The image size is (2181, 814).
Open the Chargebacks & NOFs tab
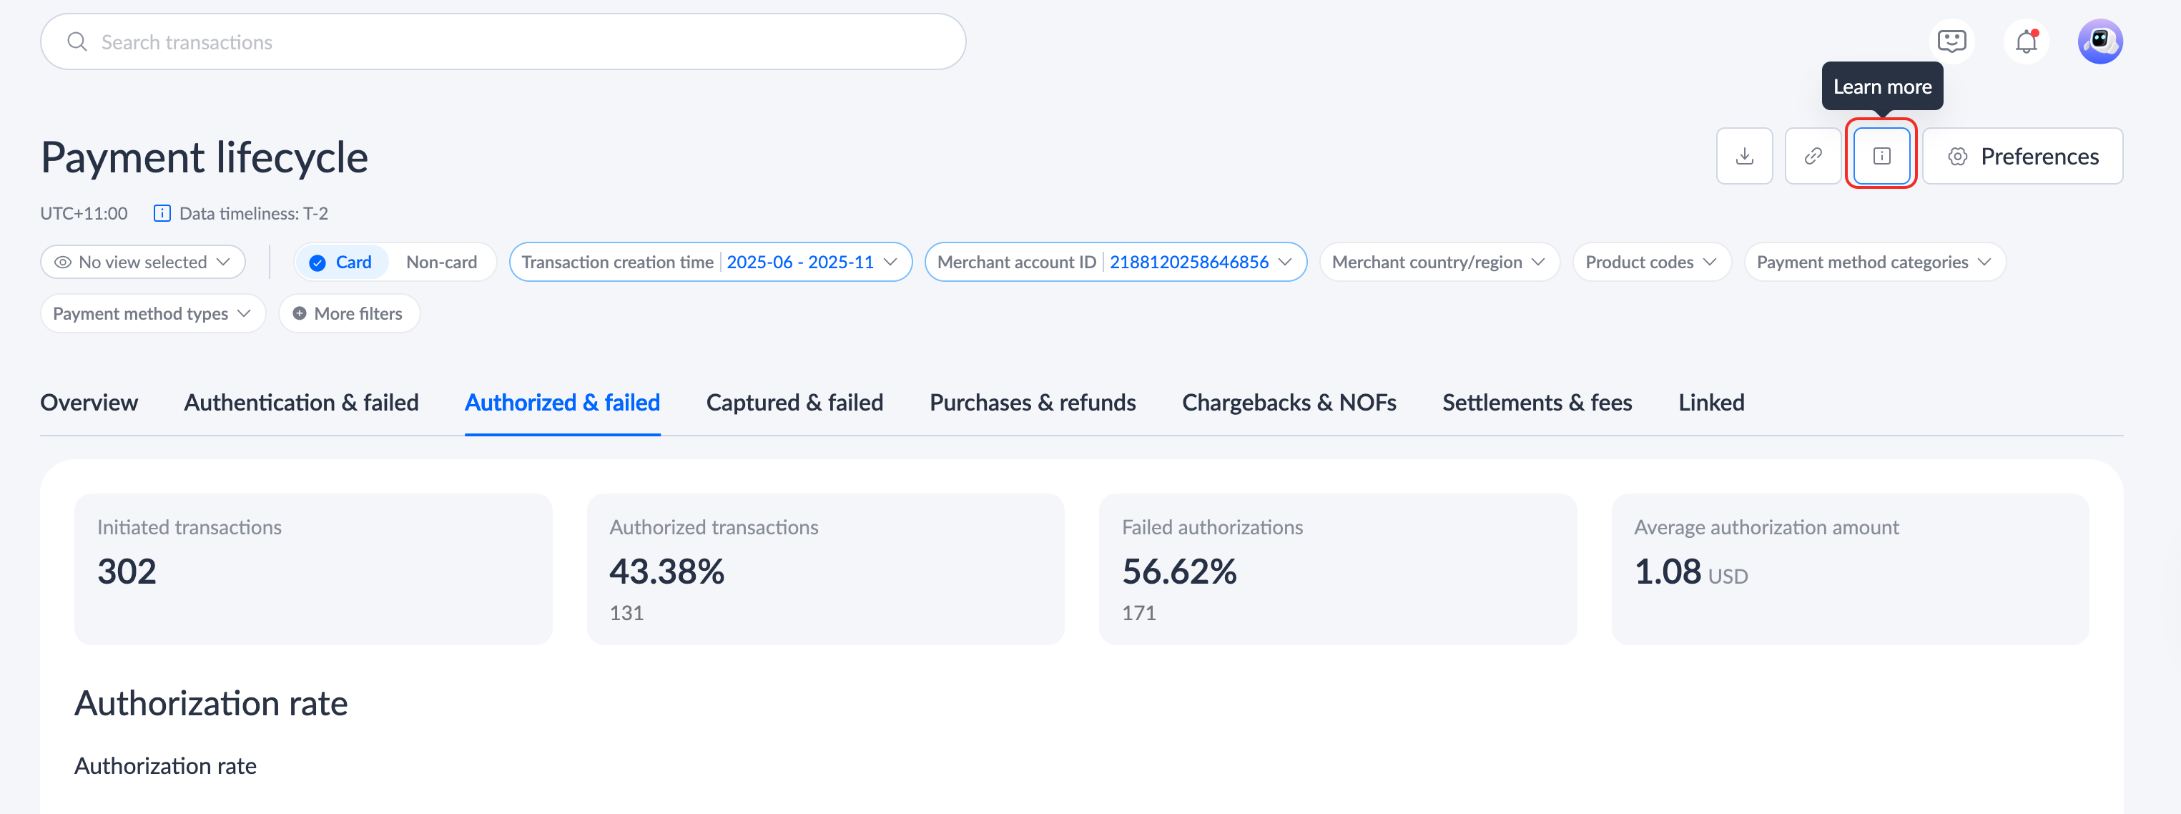tap(1289, 402)
